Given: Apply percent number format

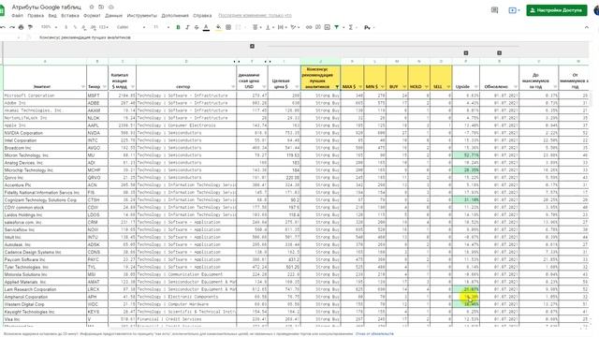Looking at the screenshot, I should (x=75, y=27).
